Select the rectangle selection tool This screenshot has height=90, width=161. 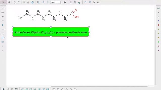(x=3, y=2)
